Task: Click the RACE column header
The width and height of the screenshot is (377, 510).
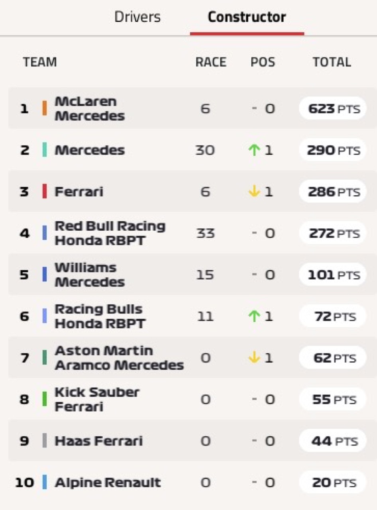Action: click(x=211, y=63)
